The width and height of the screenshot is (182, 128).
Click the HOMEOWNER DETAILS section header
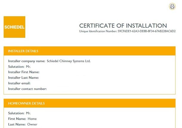tap(90, 103)
